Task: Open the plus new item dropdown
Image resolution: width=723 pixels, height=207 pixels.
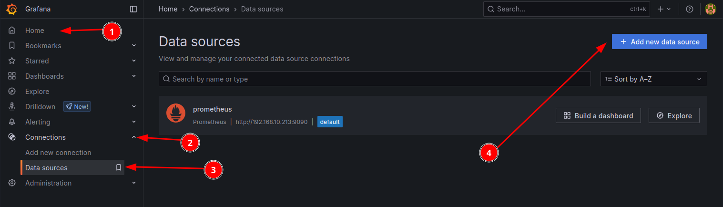Action: click(x=664, y=9)
